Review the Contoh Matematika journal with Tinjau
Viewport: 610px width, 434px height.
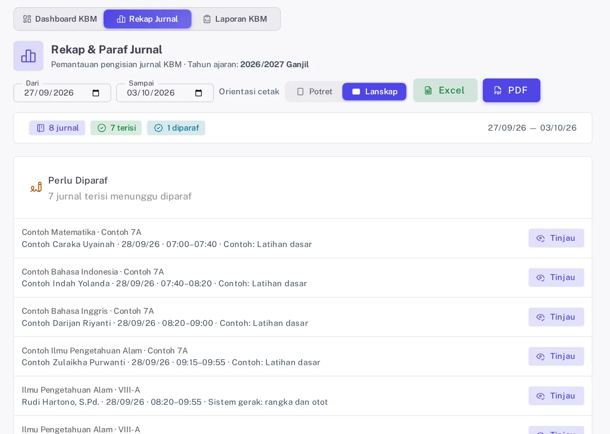[556, 238]
